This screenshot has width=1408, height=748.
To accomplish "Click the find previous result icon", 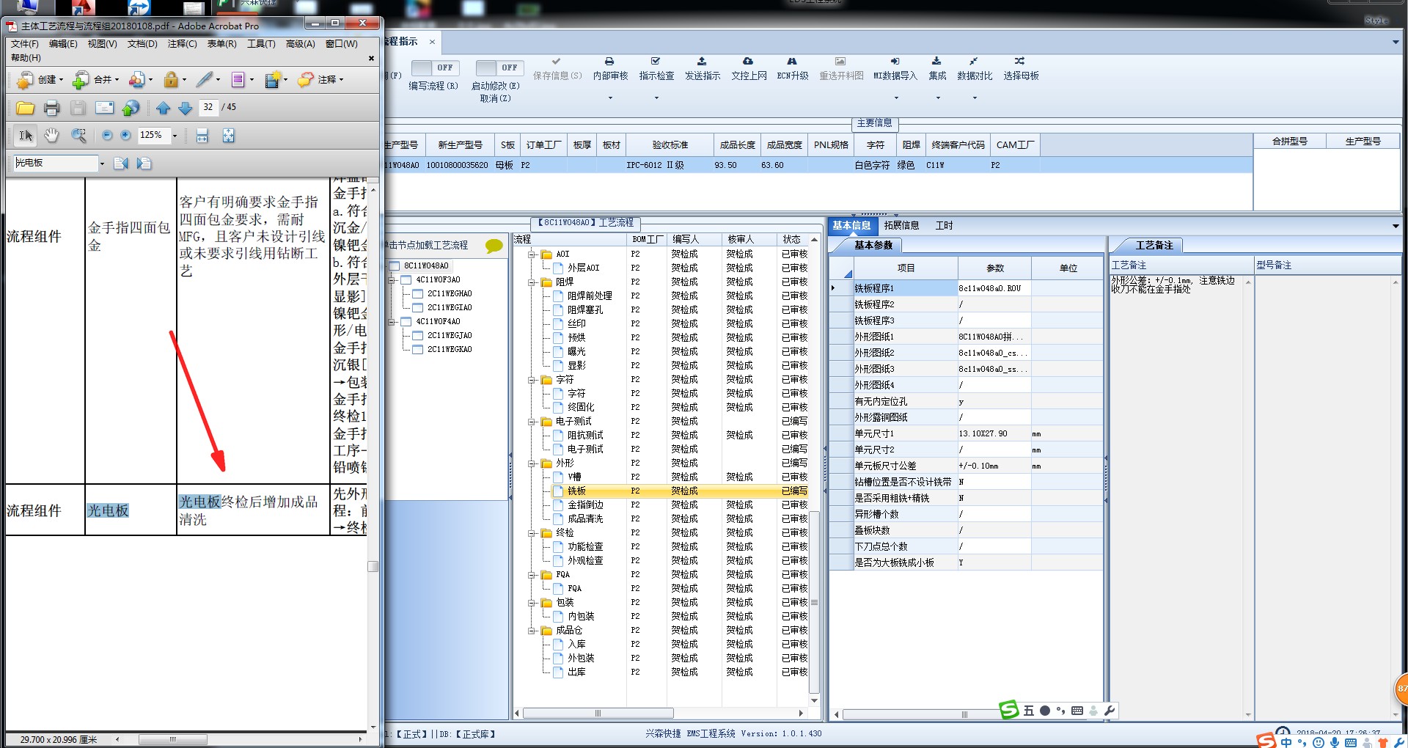I will coord(121,163).
